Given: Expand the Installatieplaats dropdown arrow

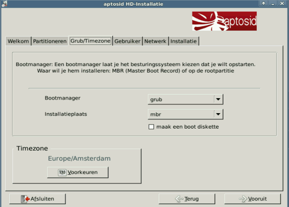Looking at the screenshot, I should pos(218,114).
